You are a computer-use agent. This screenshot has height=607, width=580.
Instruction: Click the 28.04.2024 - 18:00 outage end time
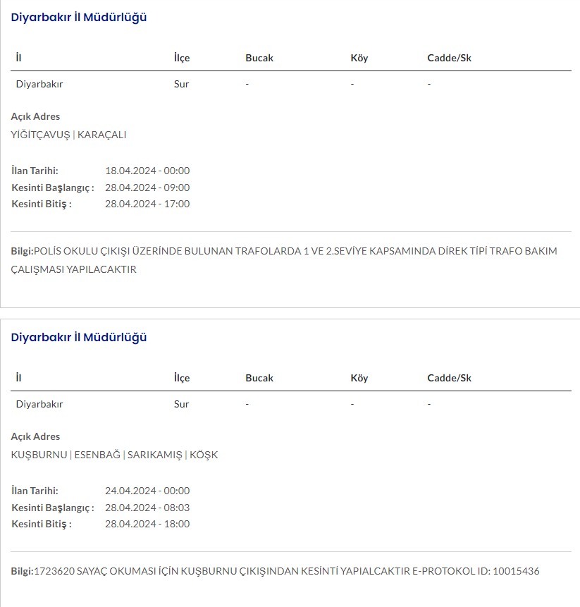[147, 524]
